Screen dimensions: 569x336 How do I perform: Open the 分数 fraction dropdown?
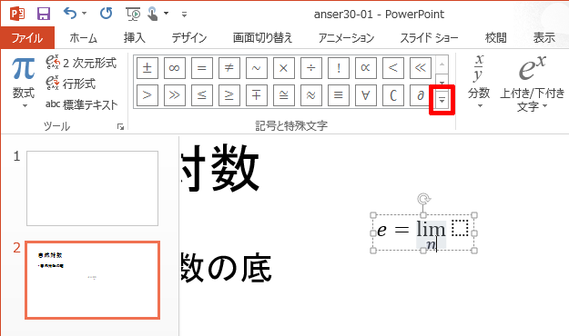[479, 83]
